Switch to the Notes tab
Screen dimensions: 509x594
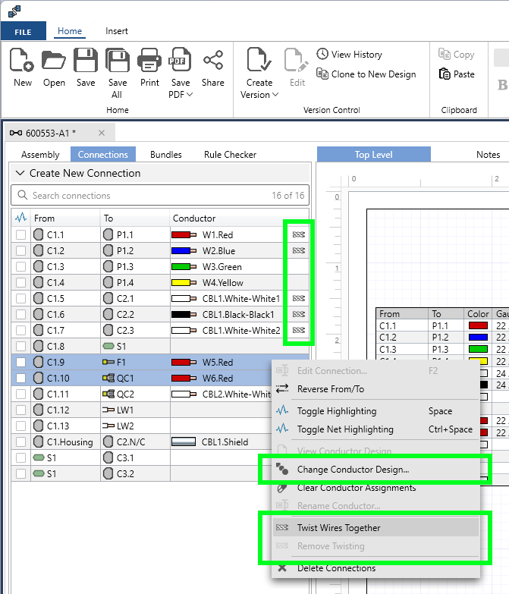click(489, 155)
